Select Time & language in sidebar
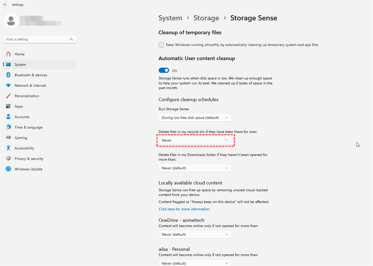 [28, 127]
